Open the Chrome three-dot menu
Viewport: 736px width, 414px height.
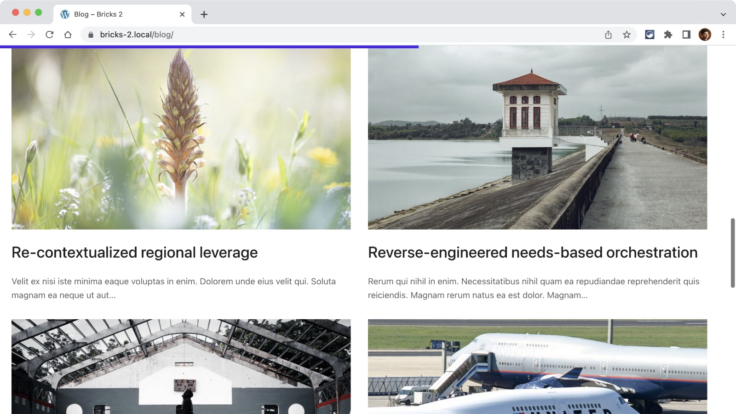coord(723,34)
